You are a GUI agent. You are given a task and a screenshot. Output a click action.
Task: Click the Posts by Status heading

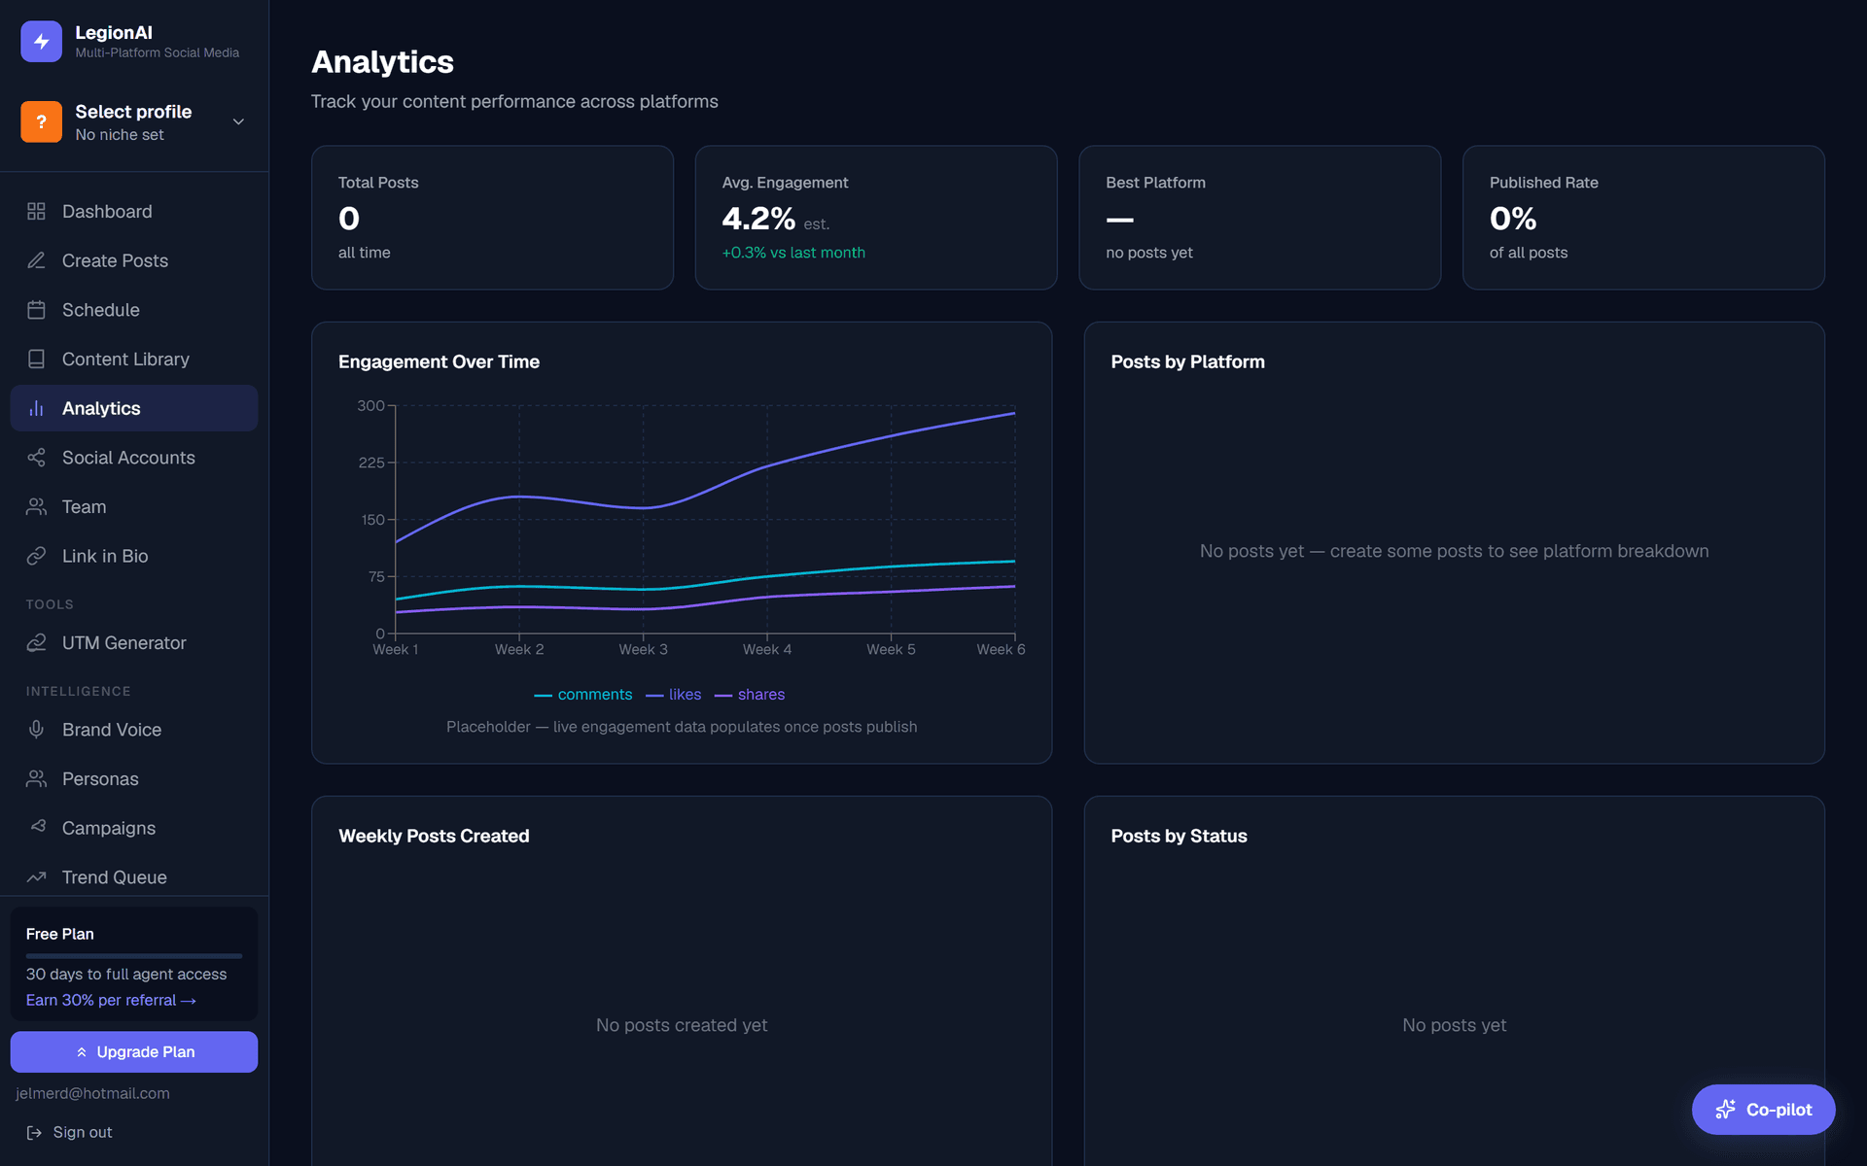point(1179,836)
